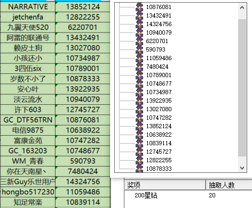The width and height of the screenshot is (252, 208).
Task: Select spreadsheet cell 小孩还小
Action: pyautogui.click(x=28, y=58)
